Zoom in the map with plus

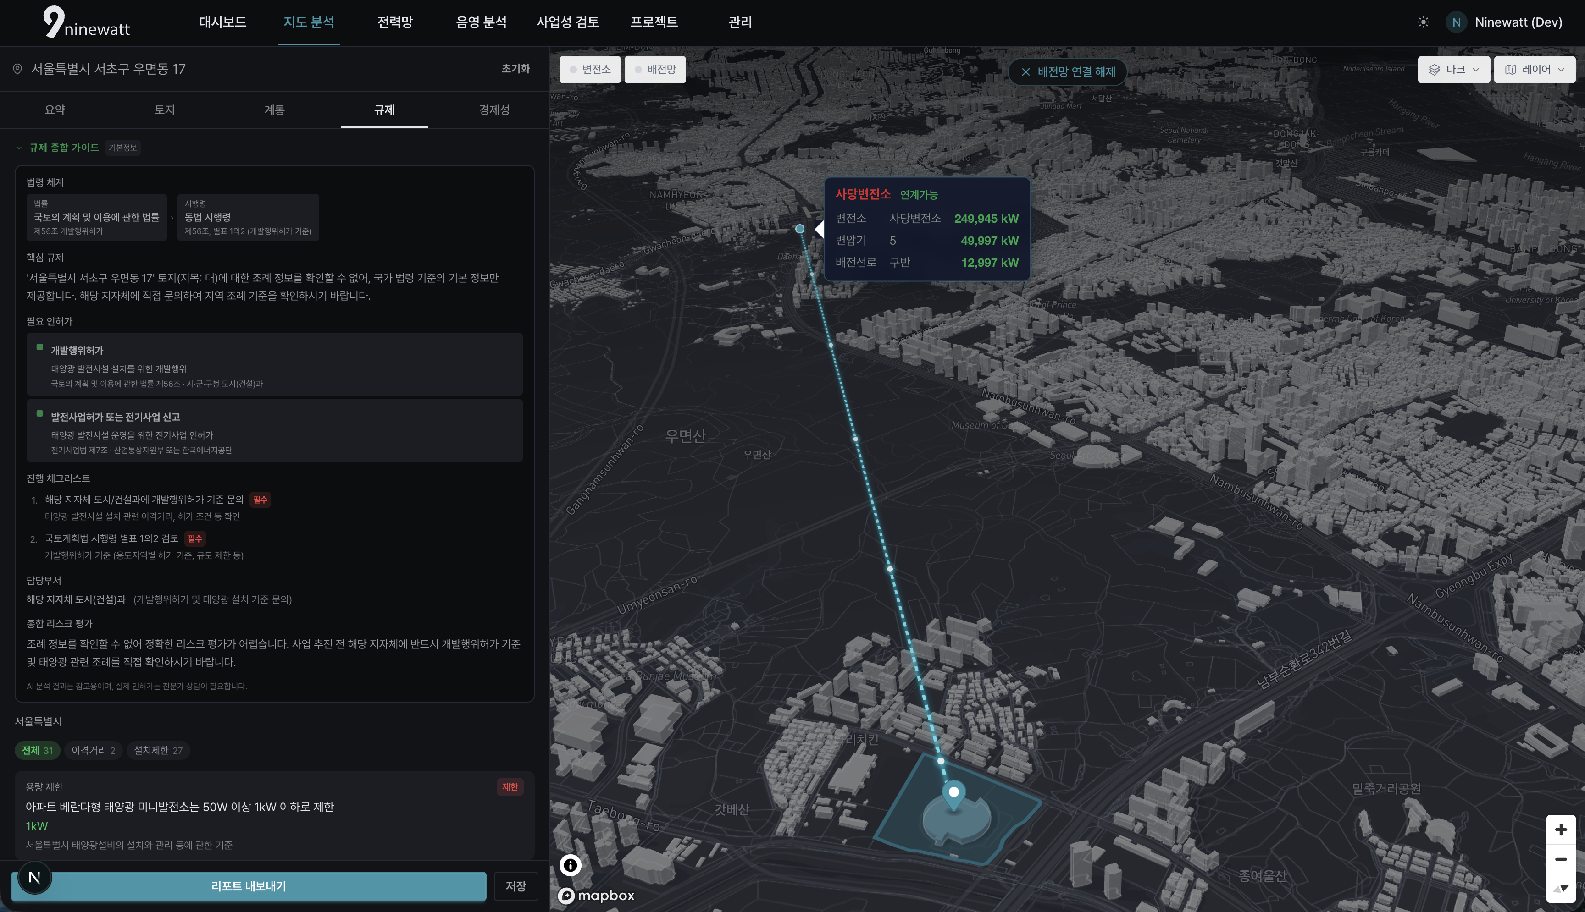(1561, 830)
